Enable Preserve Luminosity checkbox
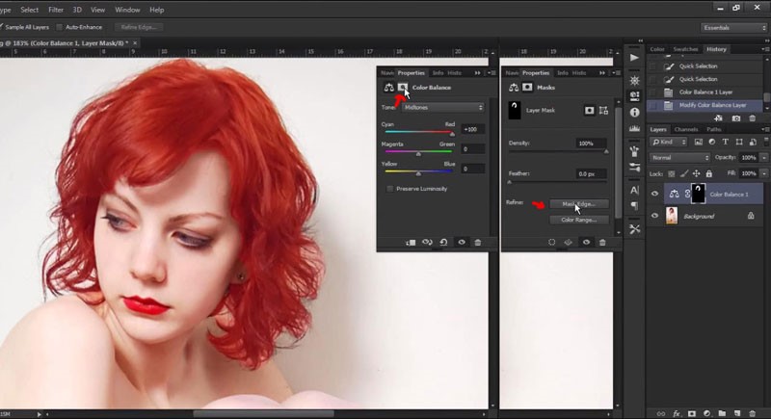Screen dimensions: 771x419 pyautogui.click(x=390, y=189)
